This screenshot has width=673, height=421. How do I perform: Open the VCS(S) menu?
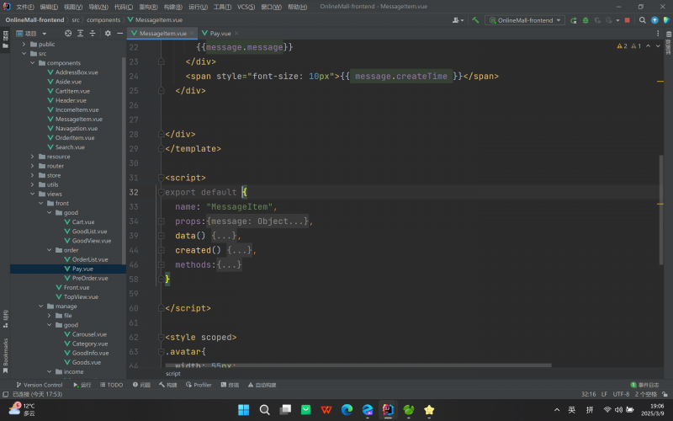pyautogui.click(x=246, y=7)
